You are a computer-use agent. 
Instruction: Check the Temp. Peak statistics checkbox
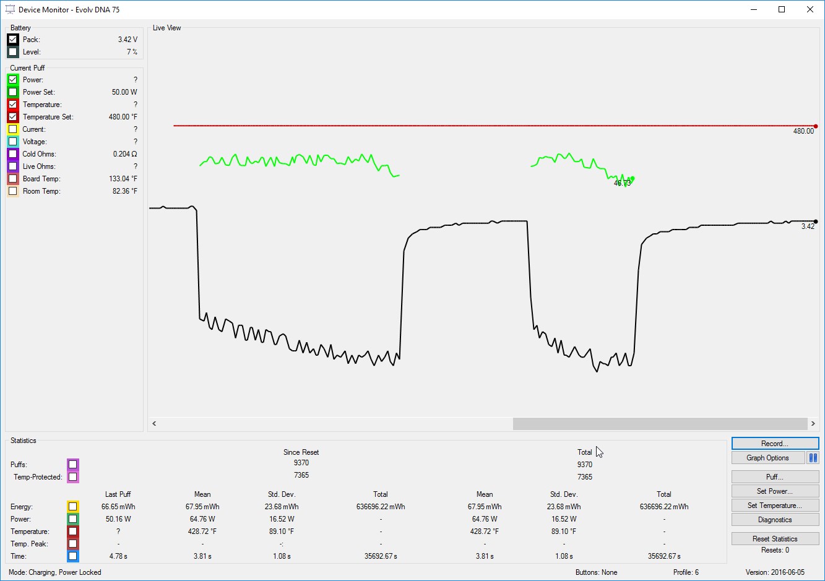click(73, 544)
